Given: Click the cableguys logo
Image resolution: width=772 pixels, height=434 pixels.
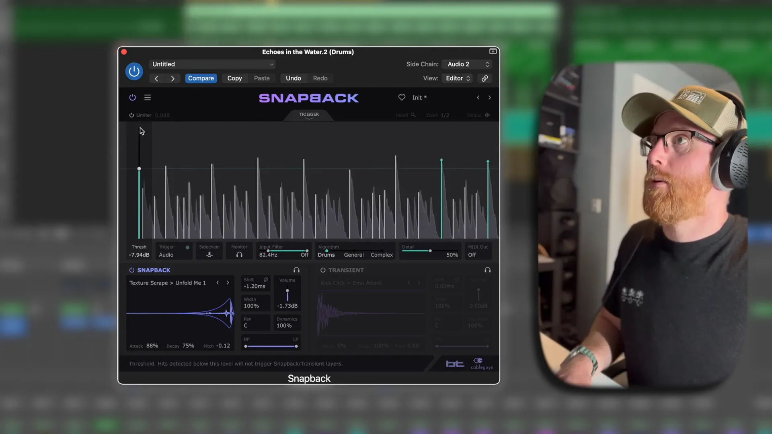Looking at the screenshot, I should [x=481, y=364].
